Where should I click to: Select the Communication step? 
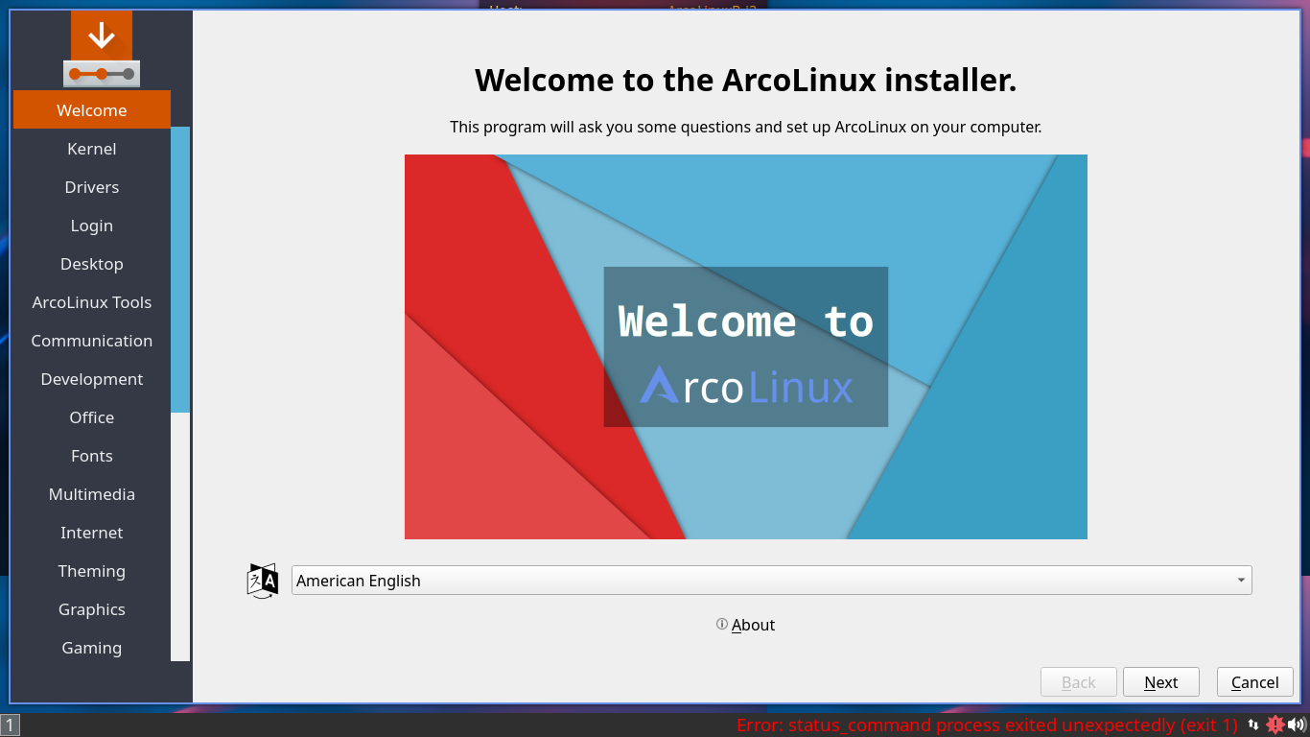pos(92,341)
